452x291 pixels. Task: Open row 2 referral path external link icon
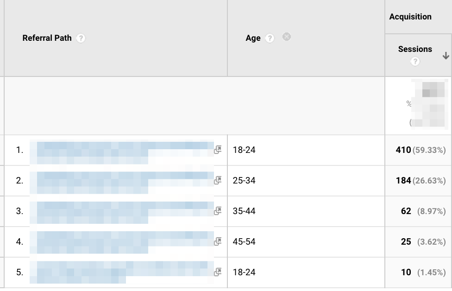coord(218,180)
